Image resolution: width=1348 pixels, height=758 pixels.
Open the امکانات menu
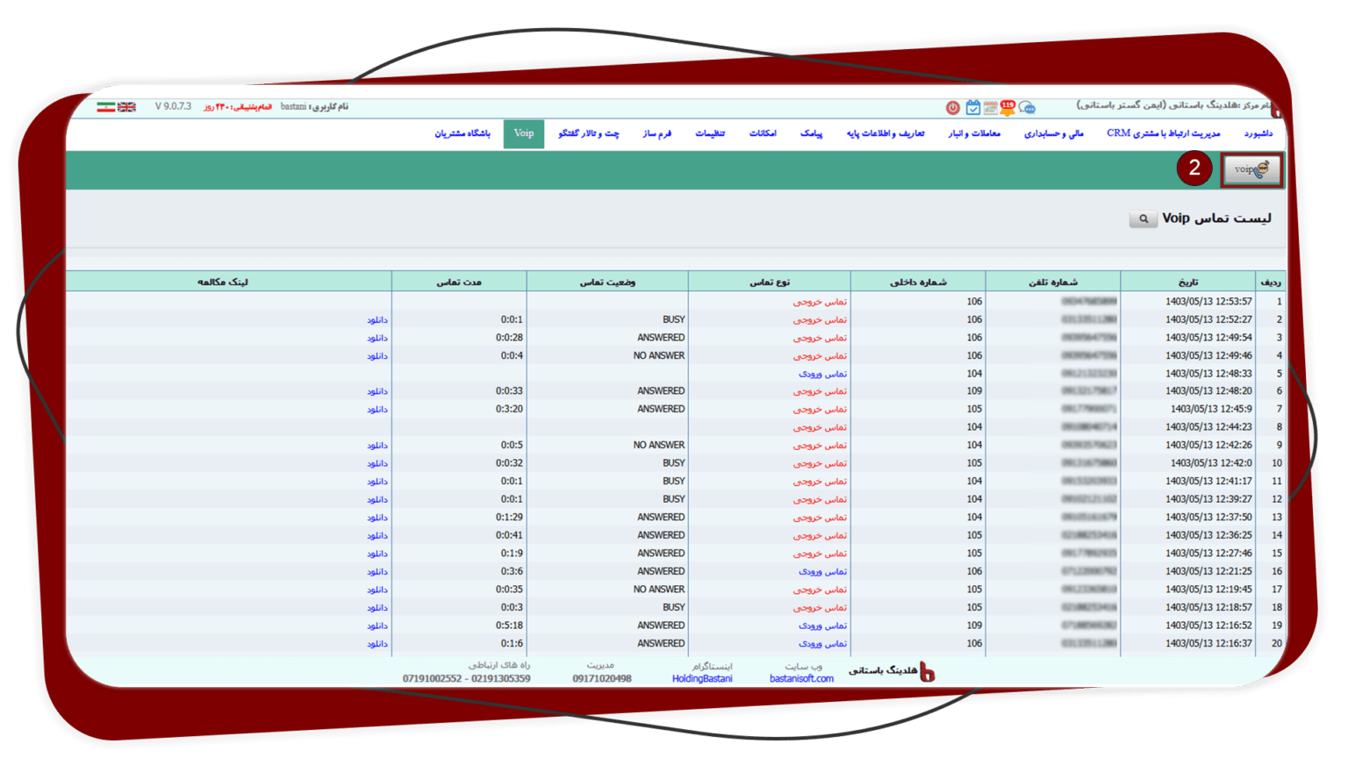[x=763, y=133]
